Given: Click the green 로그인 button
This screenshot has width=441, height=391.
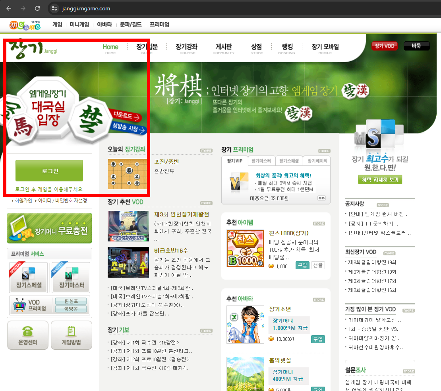Looking at the screenshot, I should tap(49, 171).
